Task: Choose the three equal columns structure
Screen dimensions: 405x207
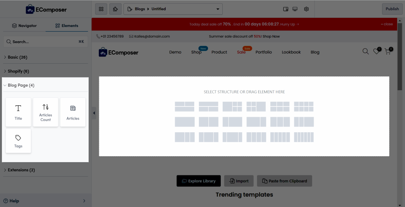Action: pyautogui.click(x=280, y=122)
